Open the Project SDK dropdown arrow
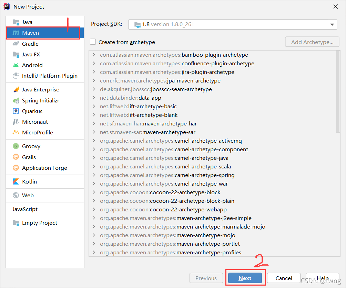The image size is (346, 288). pyautogui.click(x=332, y=24)
